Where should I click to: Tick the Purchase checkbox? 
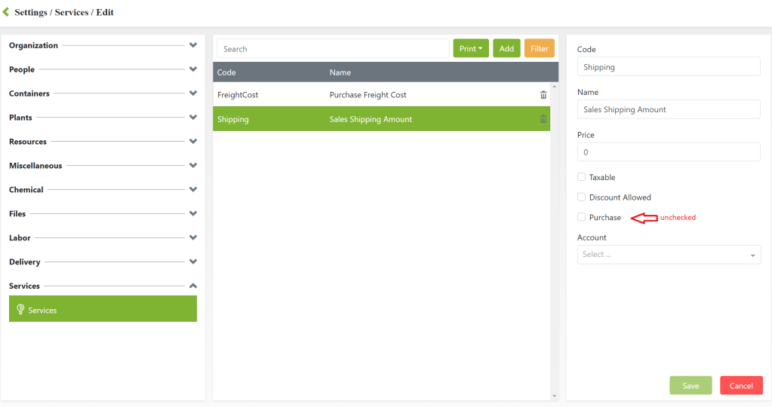coord(581,217)
